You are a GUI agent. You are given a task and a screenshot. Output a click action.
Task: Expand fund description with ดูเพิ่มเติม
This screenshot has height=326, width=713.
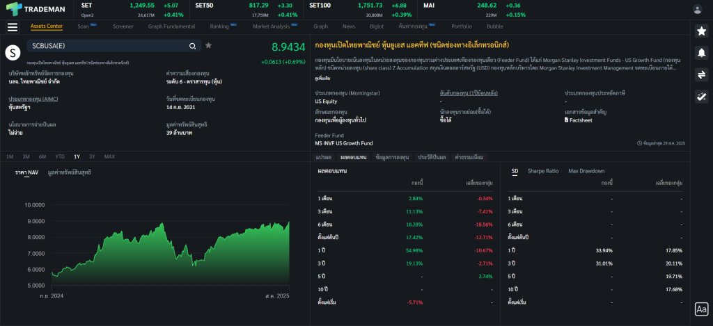pyautogui.click(x=322, y=79)
